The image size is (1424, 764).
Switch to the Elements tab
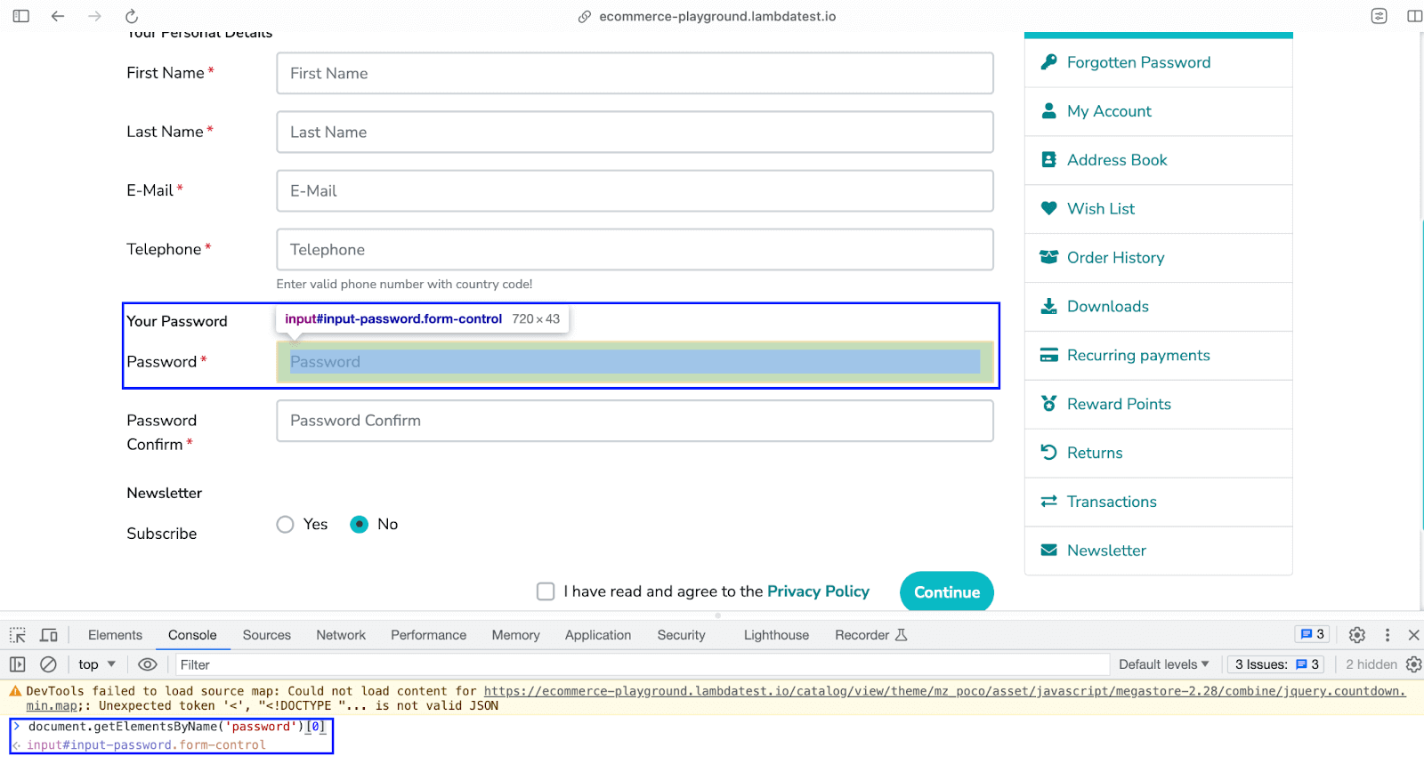click(x=115, y=635)
